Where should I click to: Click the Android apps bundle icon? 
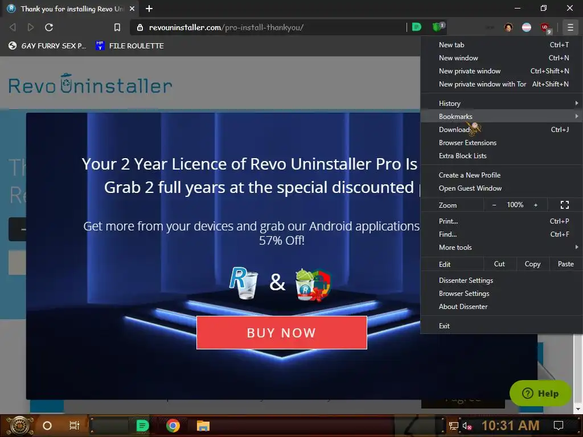tap(313, 285)
